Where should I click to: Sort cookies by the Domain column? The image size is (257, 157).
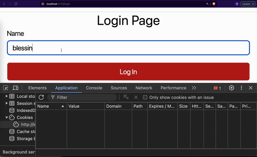pyautogui.click(x=118, y=106)
